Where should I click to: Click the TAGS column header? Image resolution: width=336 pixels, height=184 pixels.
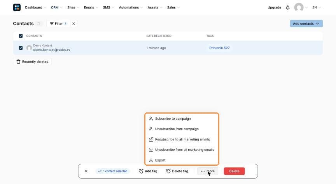point(210,36)
